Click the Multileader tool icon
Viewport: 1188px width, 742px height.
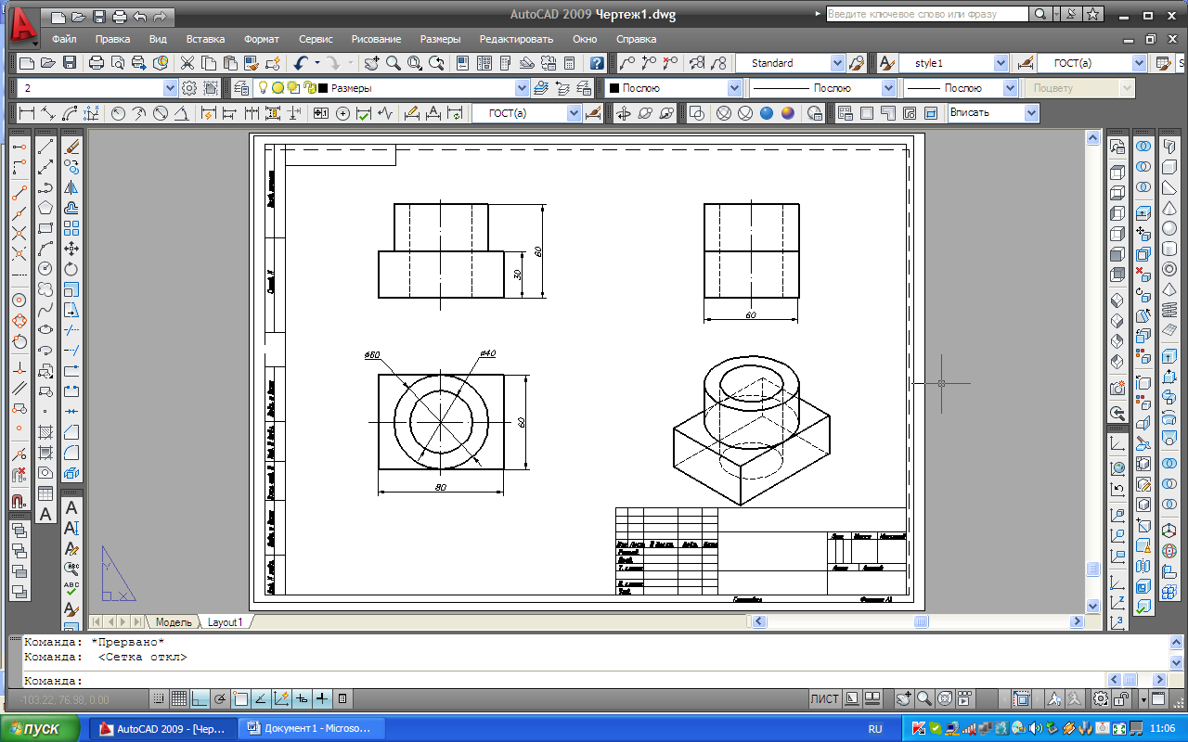pos(628,63)
